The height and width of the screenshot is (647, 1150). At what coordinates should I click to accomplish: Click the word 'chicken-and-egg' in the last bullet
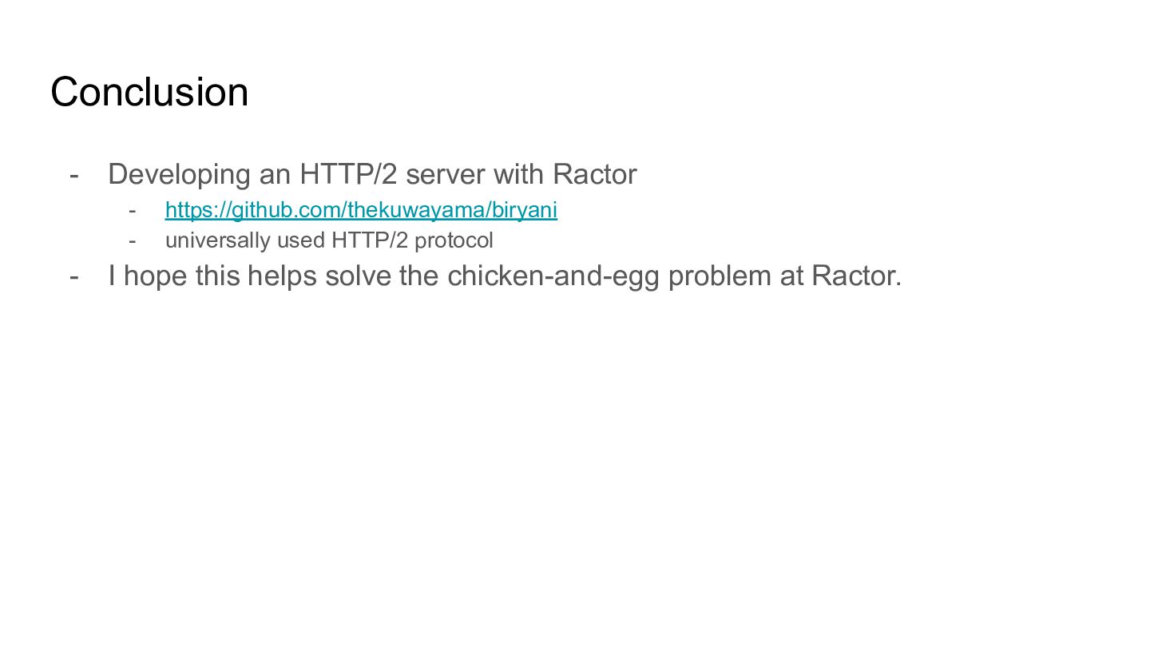(x=553, y=276)
